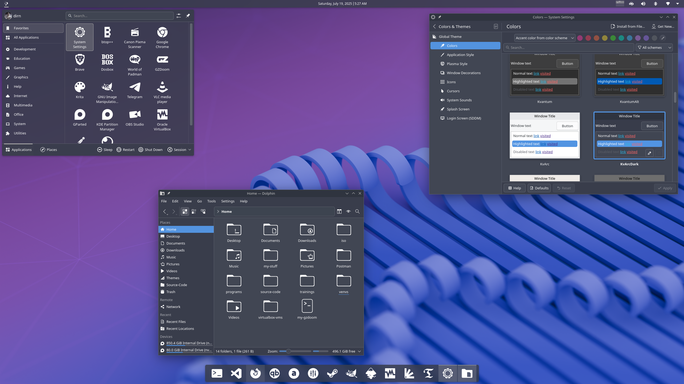This screenshot has height=384, width=684.
Task: Open the GParted application in the launcher
Action: tap(79, 117)
